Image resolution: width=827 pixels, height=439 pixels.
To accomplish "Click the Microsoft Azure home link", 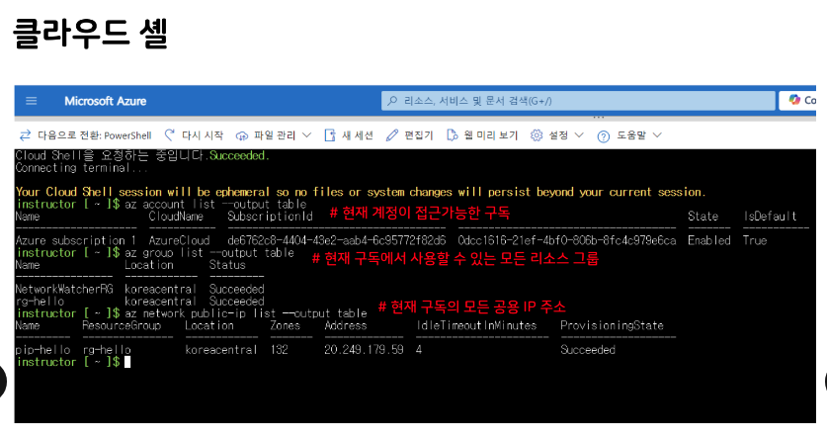I will 105,101.
